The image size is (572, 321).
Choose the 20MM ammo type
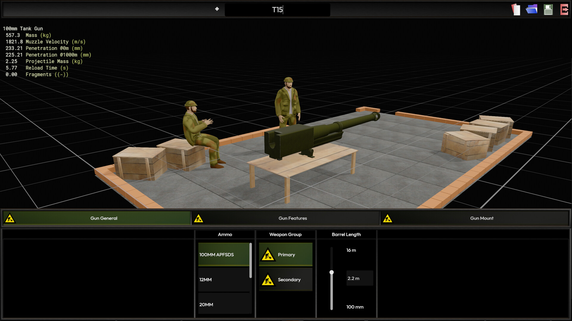point(223,304)
